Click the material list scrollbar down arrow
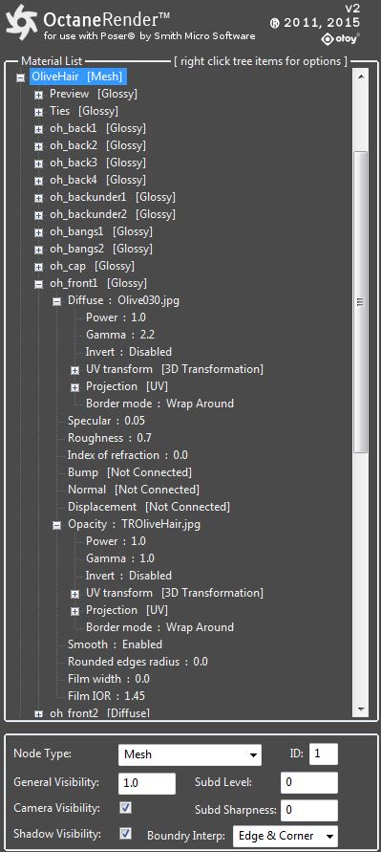This screenshot has width=381, height=852. click(360, 710)
